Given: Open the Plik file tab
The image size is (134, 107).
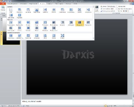Looking at the screenshot, I should click(x=3, y=4).
